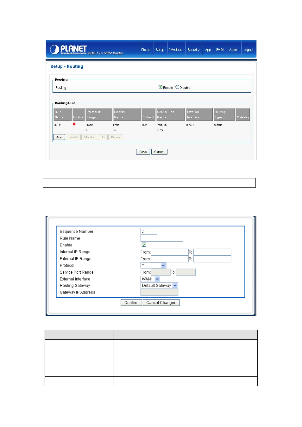The width and height of the screenshot is (302, 427).
Task: Open the Wireless menu
Action: [176, 50]
